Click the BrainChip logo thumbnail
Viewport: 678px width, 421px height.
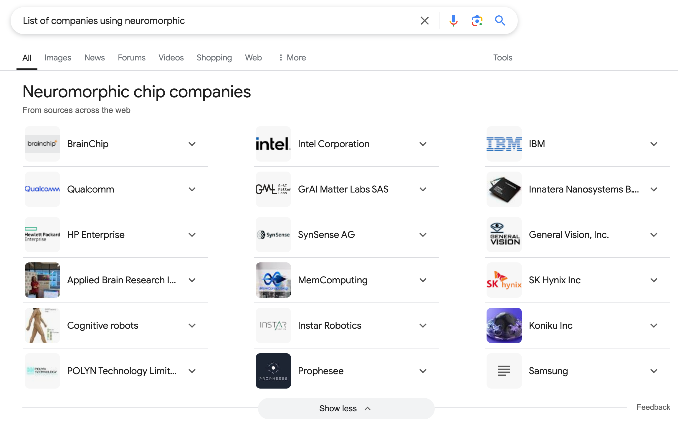(x=42, y=144)
